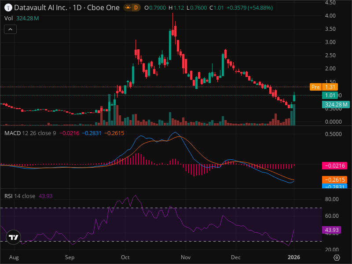
Task: Click the RSI 80.00 axis label
Action: coord(332,199)
